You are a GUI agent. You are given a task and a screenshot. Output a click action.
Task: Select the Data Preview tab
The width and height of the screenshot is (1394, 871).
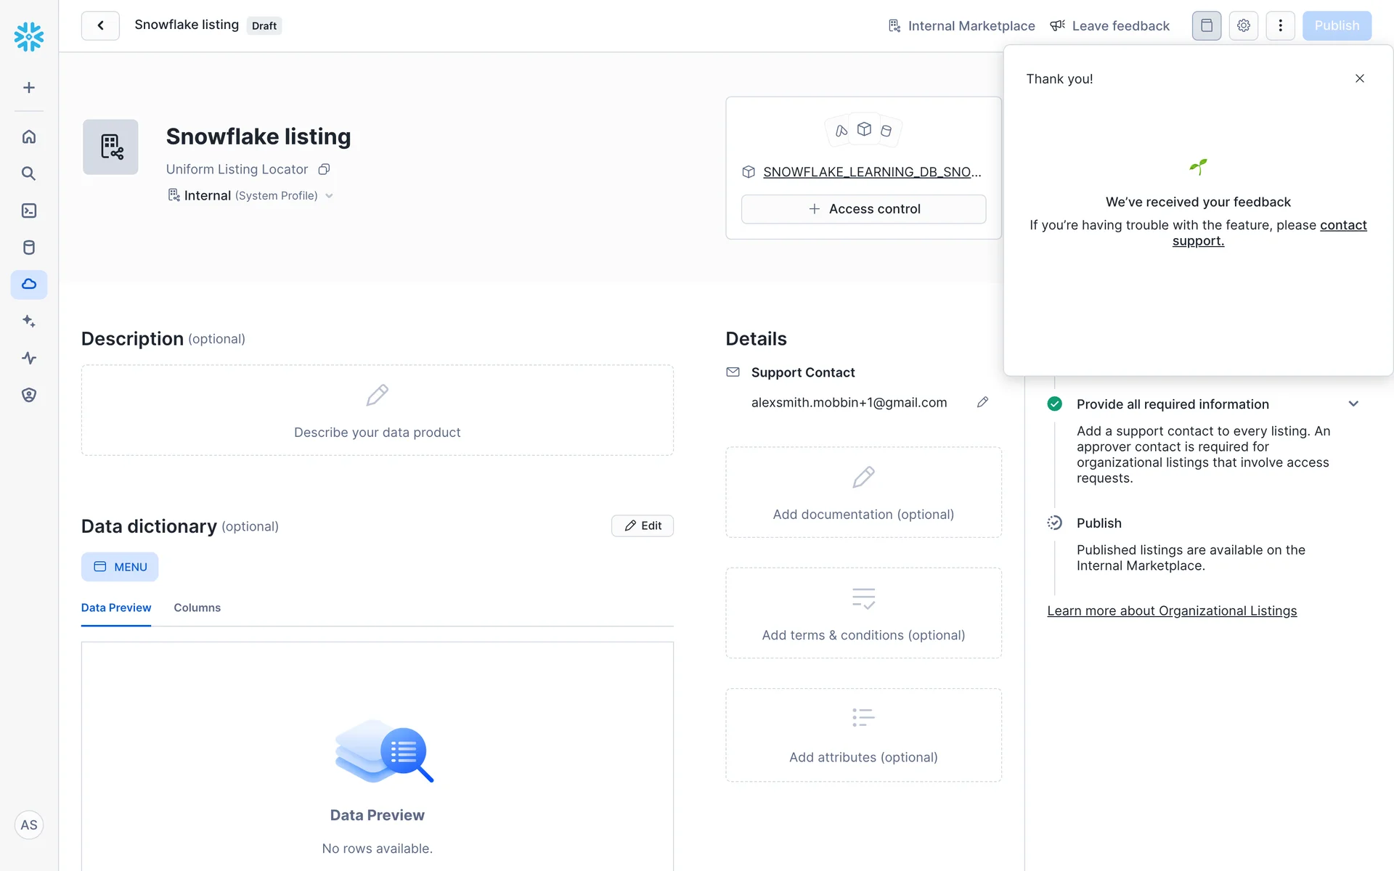point(116,608)
